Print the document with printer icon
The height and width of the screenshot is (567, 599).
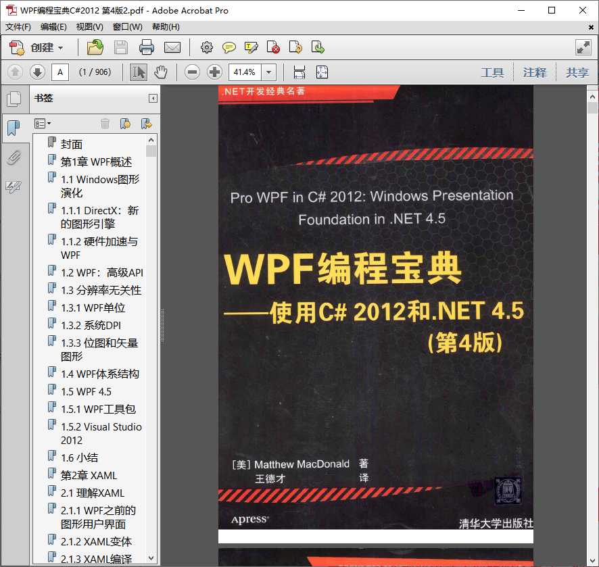(x=146, y=47)
